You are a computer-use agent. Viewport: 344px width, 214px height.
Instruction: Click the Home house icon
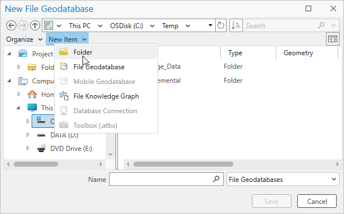(32, 94)
